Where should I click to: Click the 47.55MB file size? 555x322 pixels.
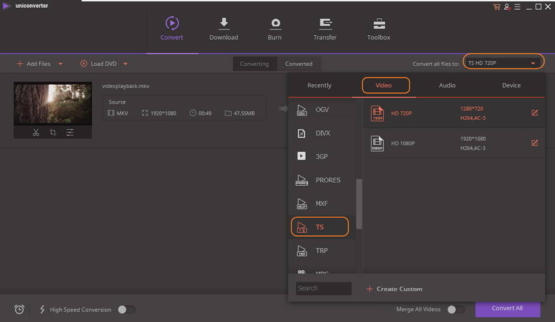244,113
